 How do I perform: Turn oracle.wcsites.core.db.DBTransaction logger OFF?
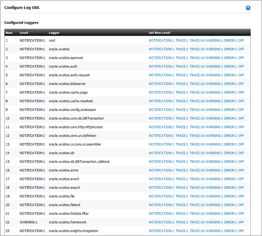click(241, 118)
